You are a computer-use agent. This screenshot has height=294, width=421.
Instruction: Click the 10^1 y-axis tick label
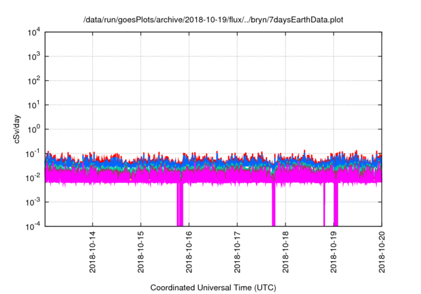click(34, 105)
